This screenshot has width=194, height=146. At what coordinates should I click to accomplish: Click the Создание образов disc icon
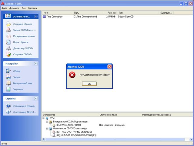[8, 24]
